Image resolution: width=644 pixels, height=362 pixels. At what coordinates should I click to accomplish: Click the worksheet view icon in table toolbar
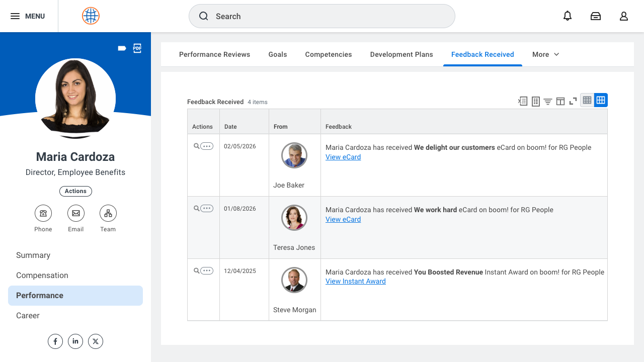(536, 101)
